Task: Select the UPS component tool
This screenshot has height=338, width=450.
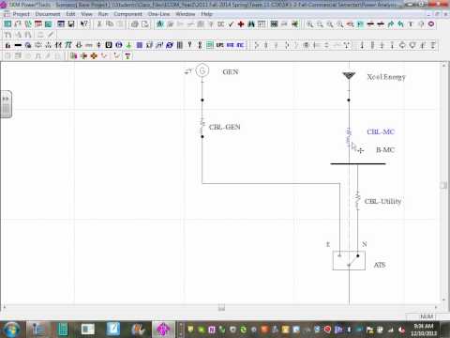Action: click(x=219, y=45)
